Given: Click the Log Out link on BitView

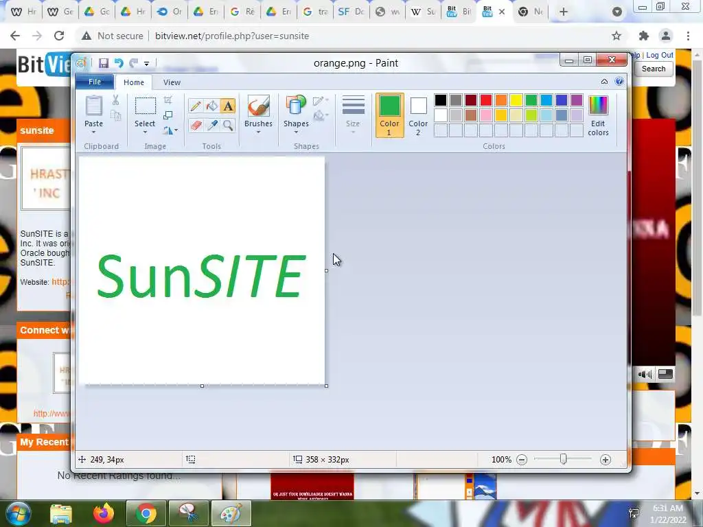Looking at the screenshot, I should [x=660, y=55].
